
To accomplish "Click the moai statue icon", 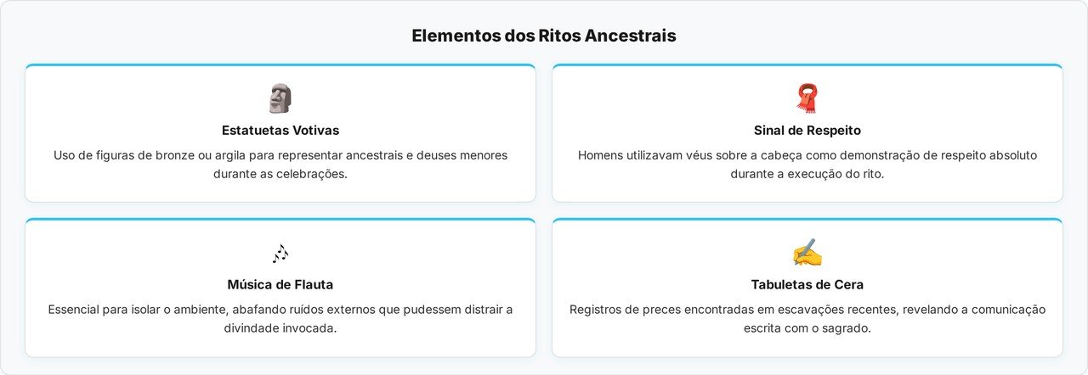I will tap(280, 98).
